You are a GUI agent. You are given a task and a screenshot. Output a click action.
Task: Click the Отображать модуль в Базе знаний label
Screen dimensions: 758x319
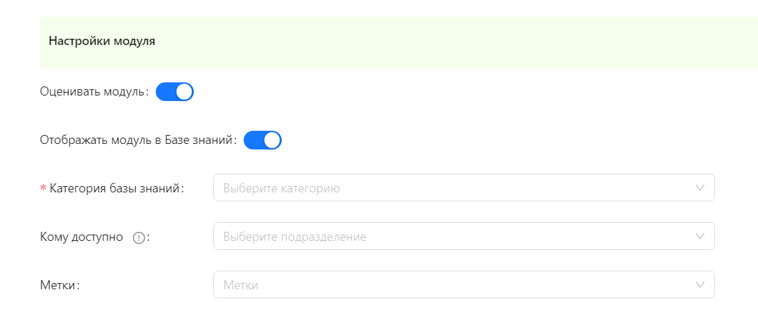coord(138,140)
